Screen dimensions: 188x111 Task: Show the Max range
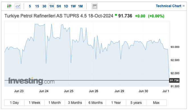[156, 103]
